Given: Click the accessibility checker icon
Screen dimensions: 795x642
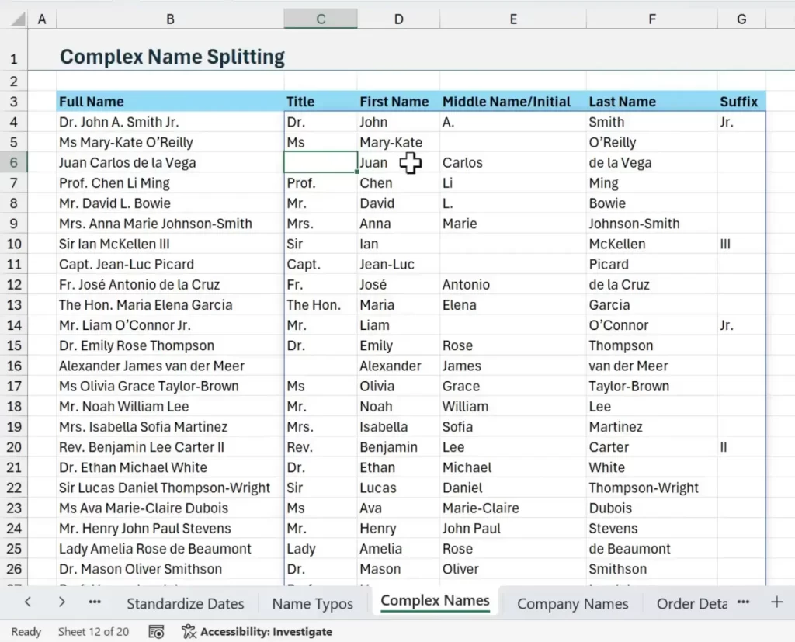Looking at the screenshot, I should (189, 631).
